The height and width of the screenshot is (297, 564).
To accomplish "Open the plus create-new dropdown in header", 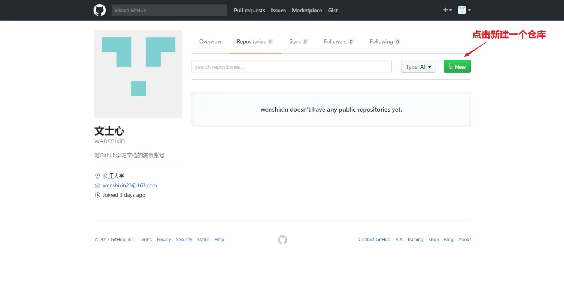I will (447, 10).
